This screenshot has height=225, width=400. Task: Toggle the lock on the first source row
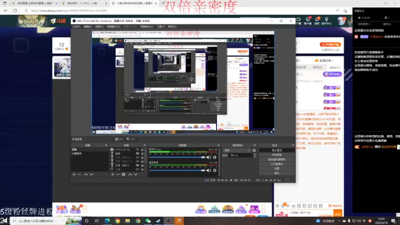[x=142, y=149]
